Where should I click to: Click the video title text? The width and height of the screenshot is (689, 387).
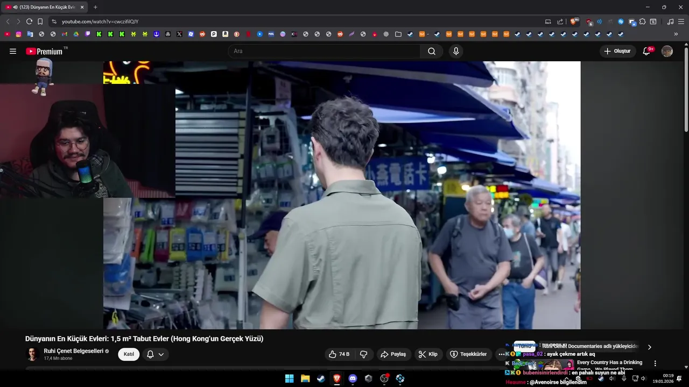(144, 339)
